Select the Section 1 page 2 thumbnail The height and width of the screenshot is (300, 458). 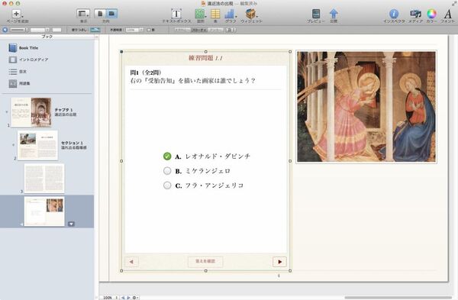[37, 145]
